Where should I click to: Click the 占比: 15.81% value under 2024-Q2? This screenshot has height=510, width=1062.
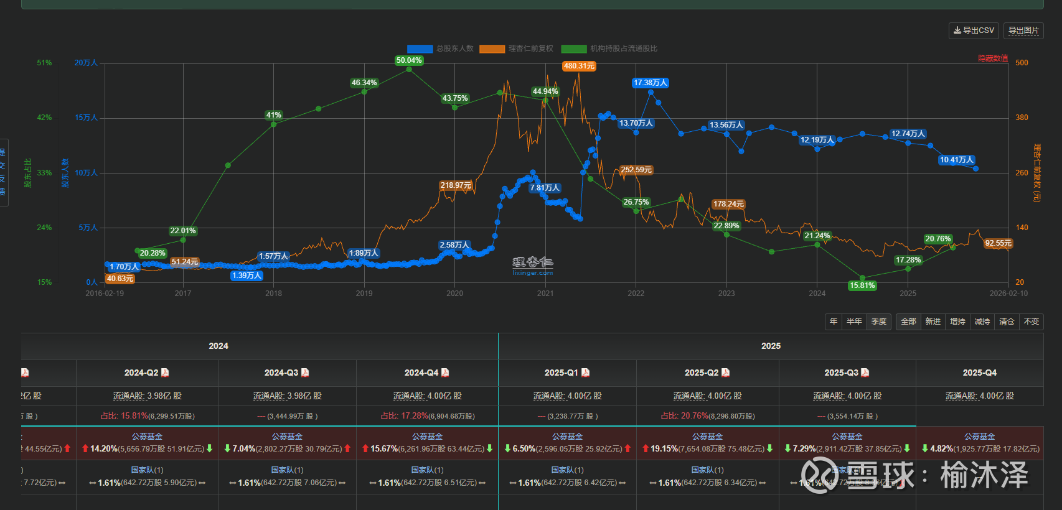[125, 416]
